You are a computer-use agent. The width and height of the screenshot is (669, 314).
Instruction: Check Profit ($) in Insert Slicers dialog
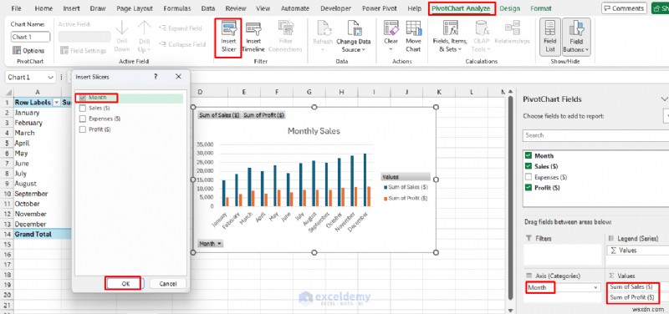83,129
